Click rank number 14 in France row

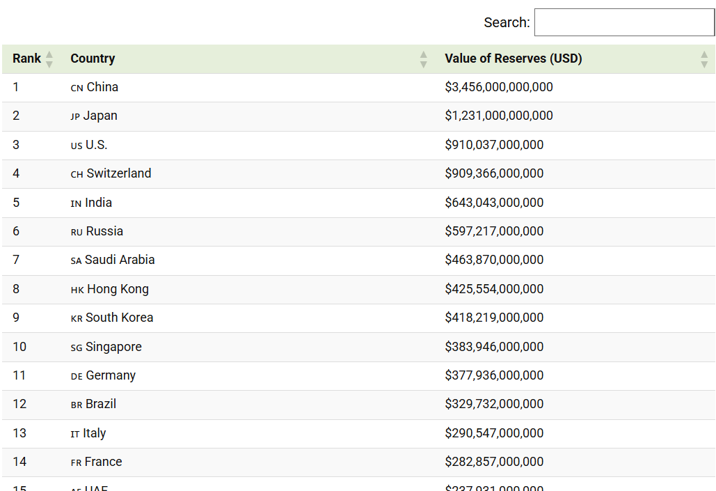pyautogui.click(x=19, y=462)
